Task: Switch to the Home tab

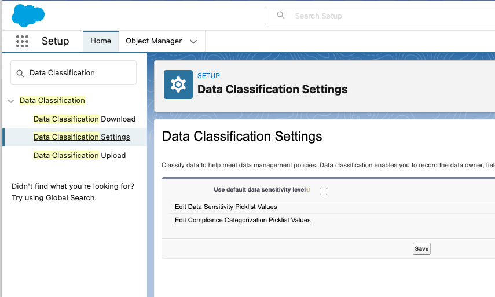Action: click(101, 41)
